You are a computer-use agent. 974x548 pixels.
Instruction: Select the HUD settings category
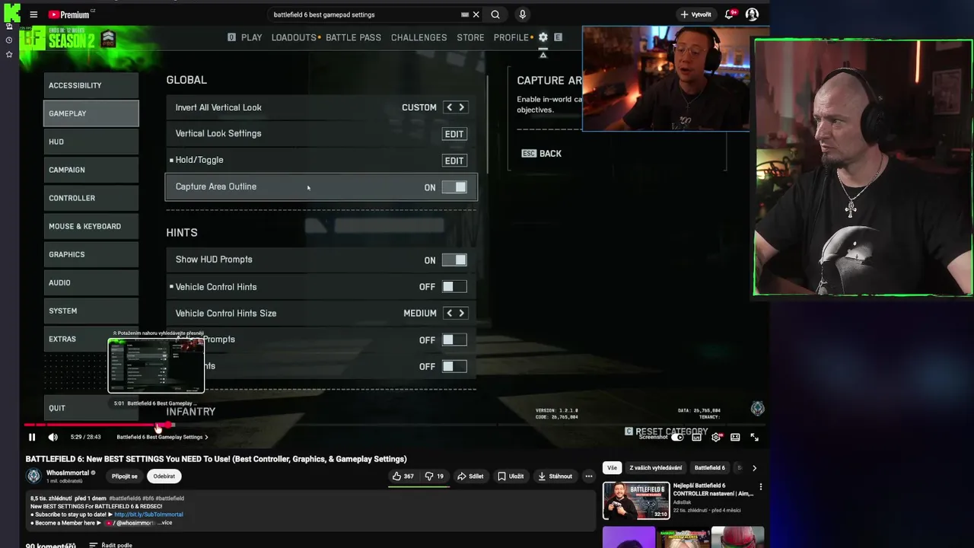pos(91,142)
